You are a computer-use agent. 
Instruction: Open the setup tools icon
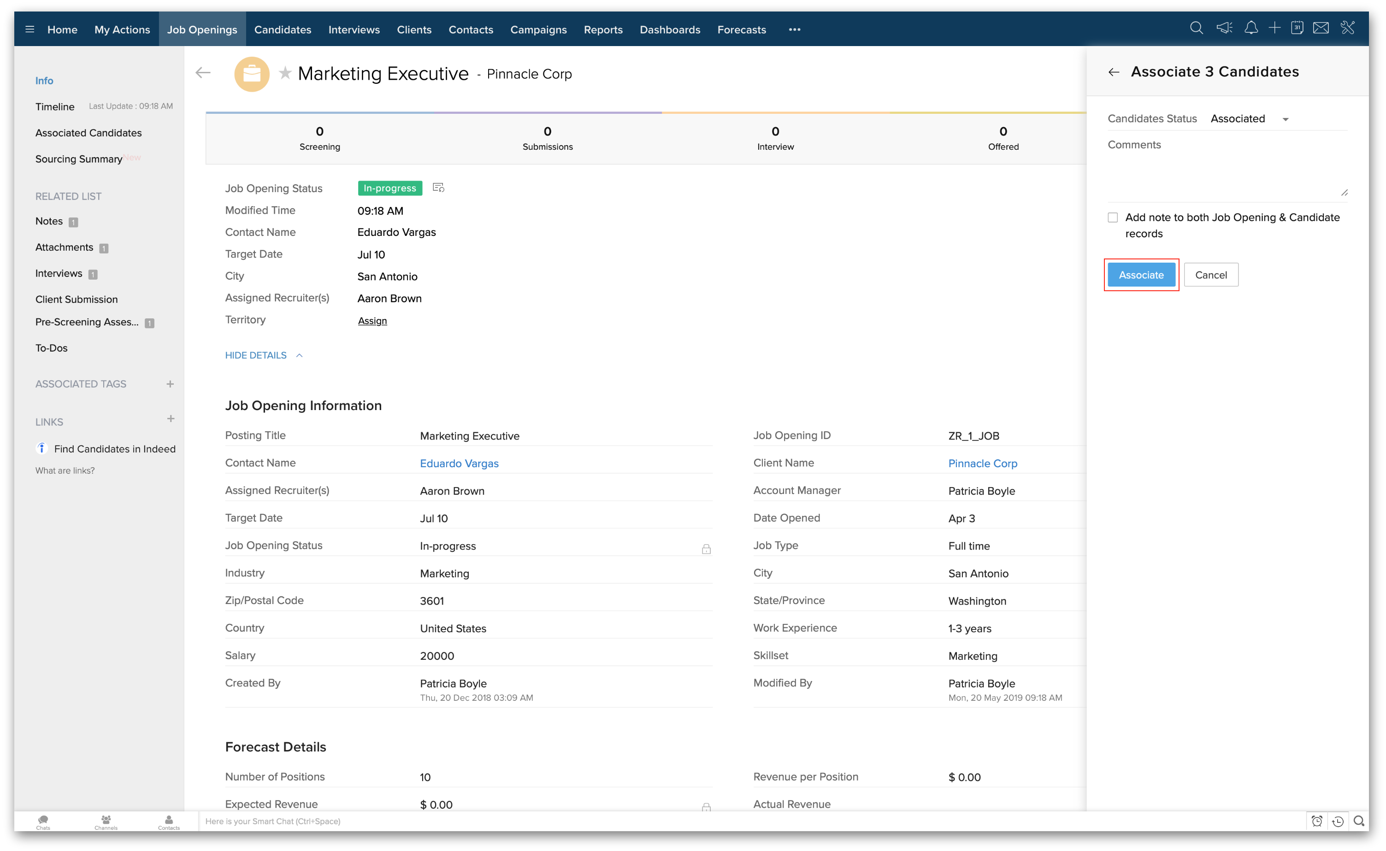pyautogui.click(x=1348, y=29)
